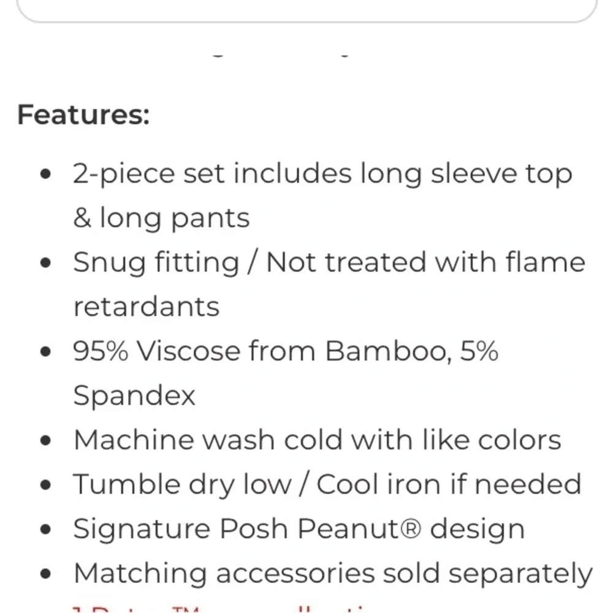This screenshot has height=613, width=613.
Task: Click the bullet before 'Machine wash cold'
Action: [46, 441]
